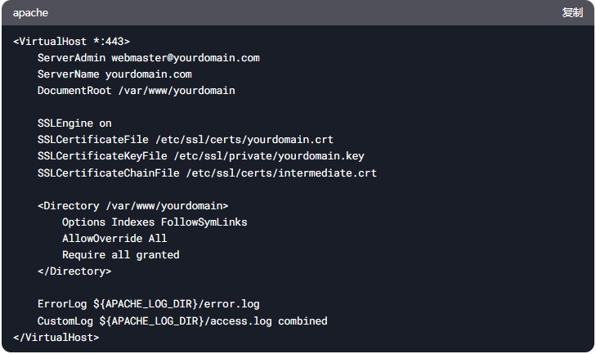This screenshot has height=354, width=596.
Task: Click the opening <VirtualHost *:443> tag
Action: (x=71, y=41)
